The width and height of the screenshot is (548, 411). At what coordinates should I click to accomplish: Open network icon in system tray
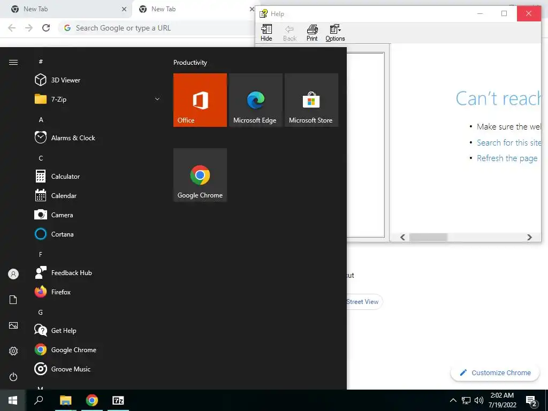[x=466, y=400]
